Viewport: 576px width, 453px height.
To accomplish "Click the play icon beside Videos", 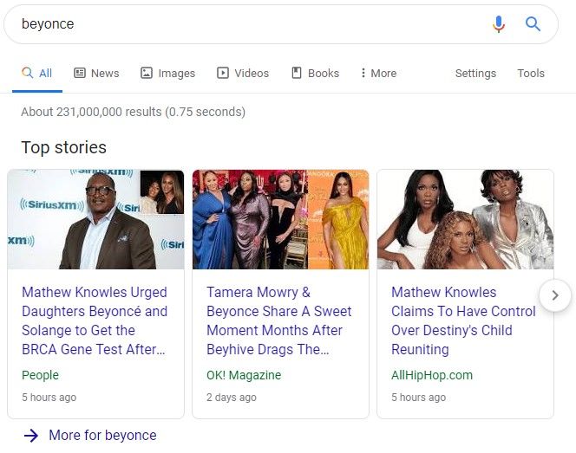I will click(x=223, y=73).
